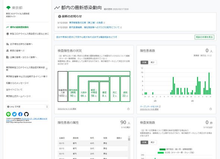Click the Tokyo Metropolitan green logo
Screen dimensions: 220x159
pyautogui.click(x=9, y=8)
